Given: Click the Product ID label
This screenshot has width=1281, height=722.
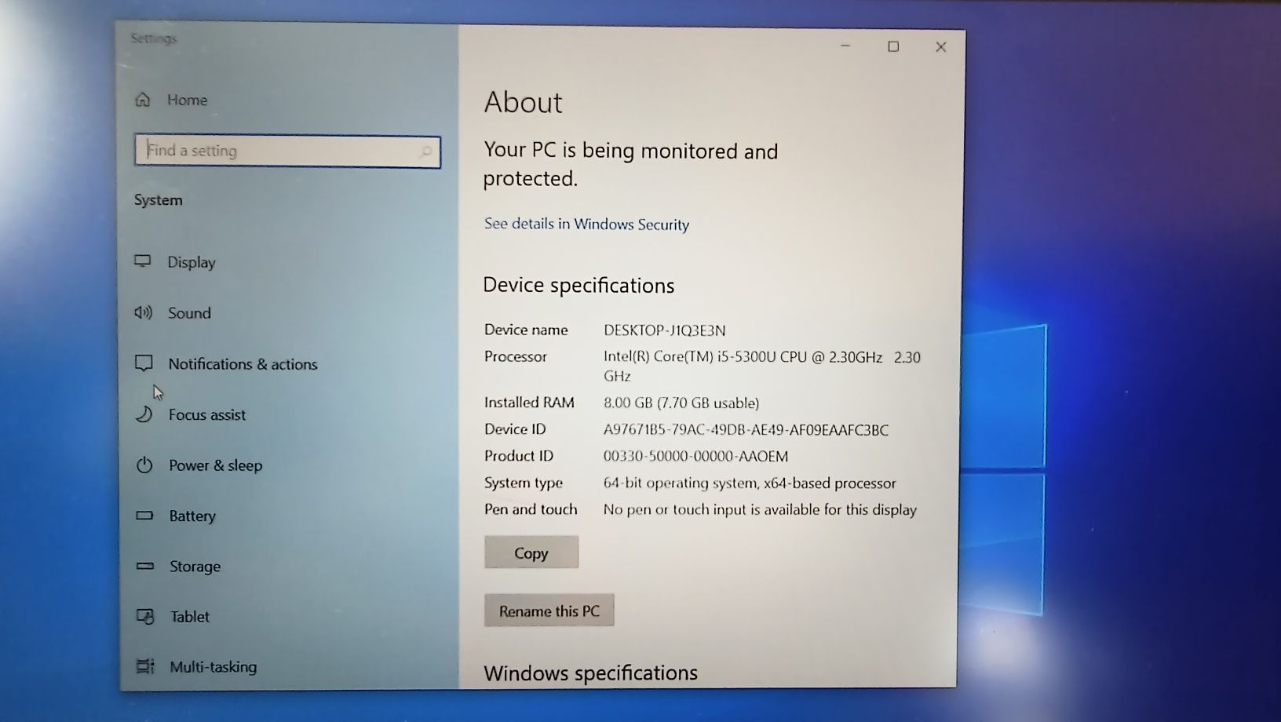Looking at the screenshot, I should pos(518,456).
